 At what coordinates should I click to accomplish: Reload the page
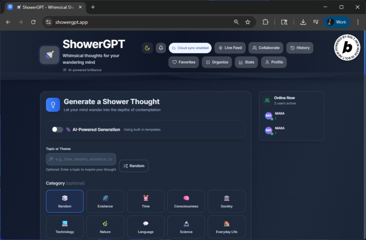click(x=34, y=22)
